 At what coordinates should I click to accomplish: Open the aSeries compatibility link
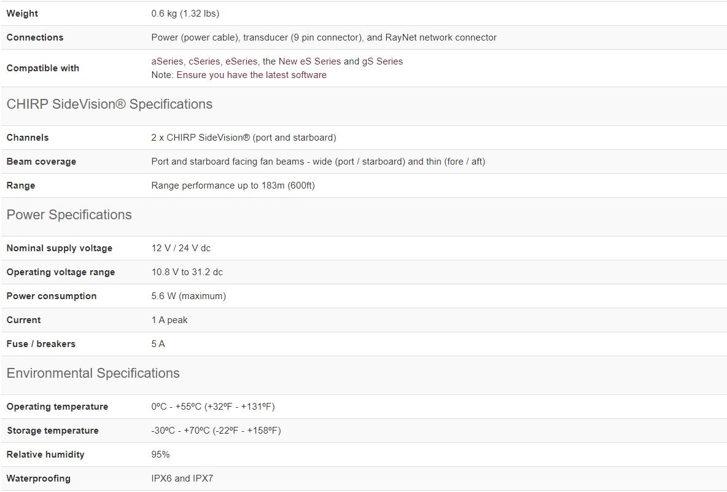(x=167, y=61)
